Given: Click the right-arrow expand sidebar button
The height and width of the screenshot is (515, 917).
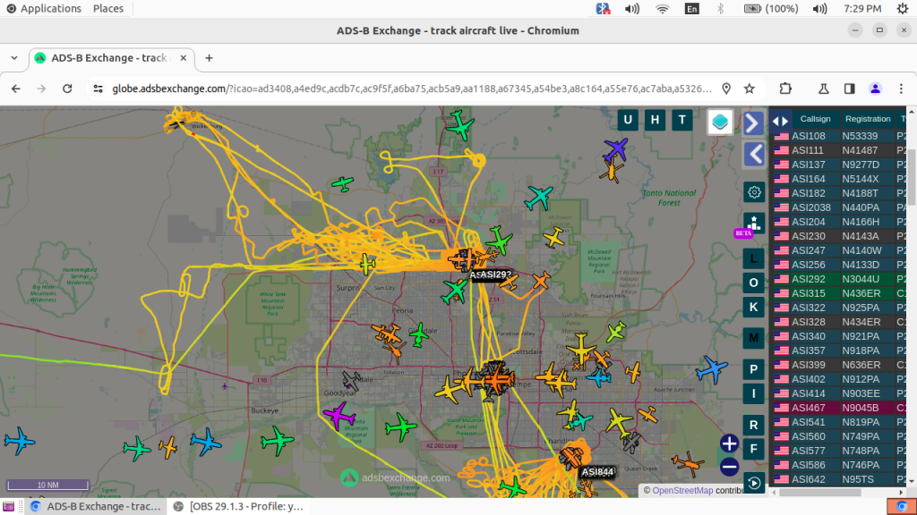Looking at the screenshot, I should [x=754, y=123].
